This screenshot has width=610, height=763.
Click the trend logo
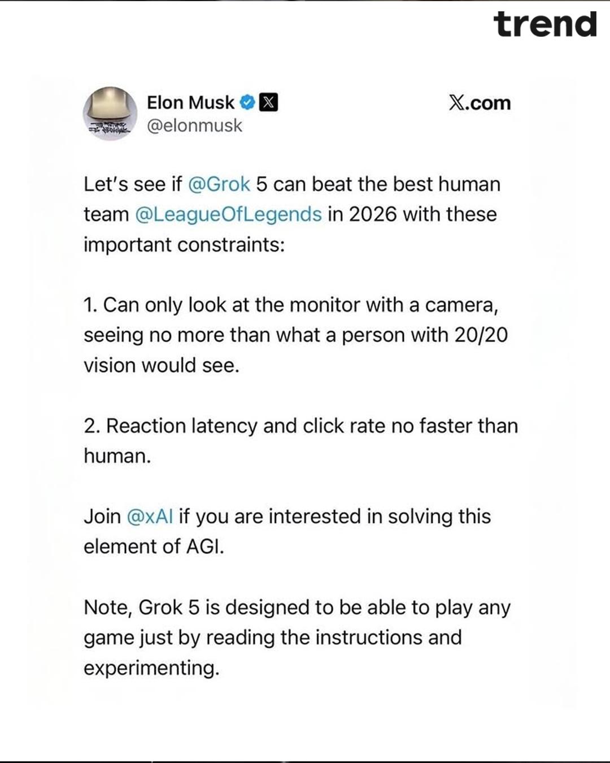tap(544, 25)
